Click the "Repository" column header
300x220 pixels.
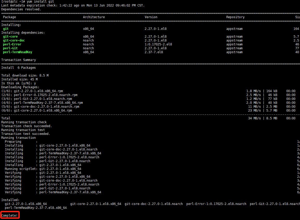235,17
